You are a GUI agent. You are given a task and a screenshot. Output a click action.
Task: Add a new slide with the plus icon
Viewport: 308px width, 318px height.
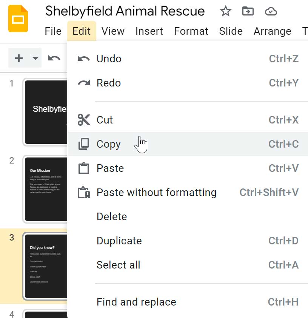pyautogui.click(x=18, y=58)
